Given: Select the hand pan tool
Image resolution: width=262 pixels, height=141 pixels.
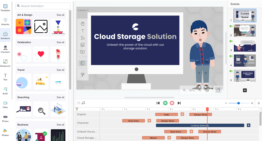Looking at the screenshot, I should (x=83, y=24).
